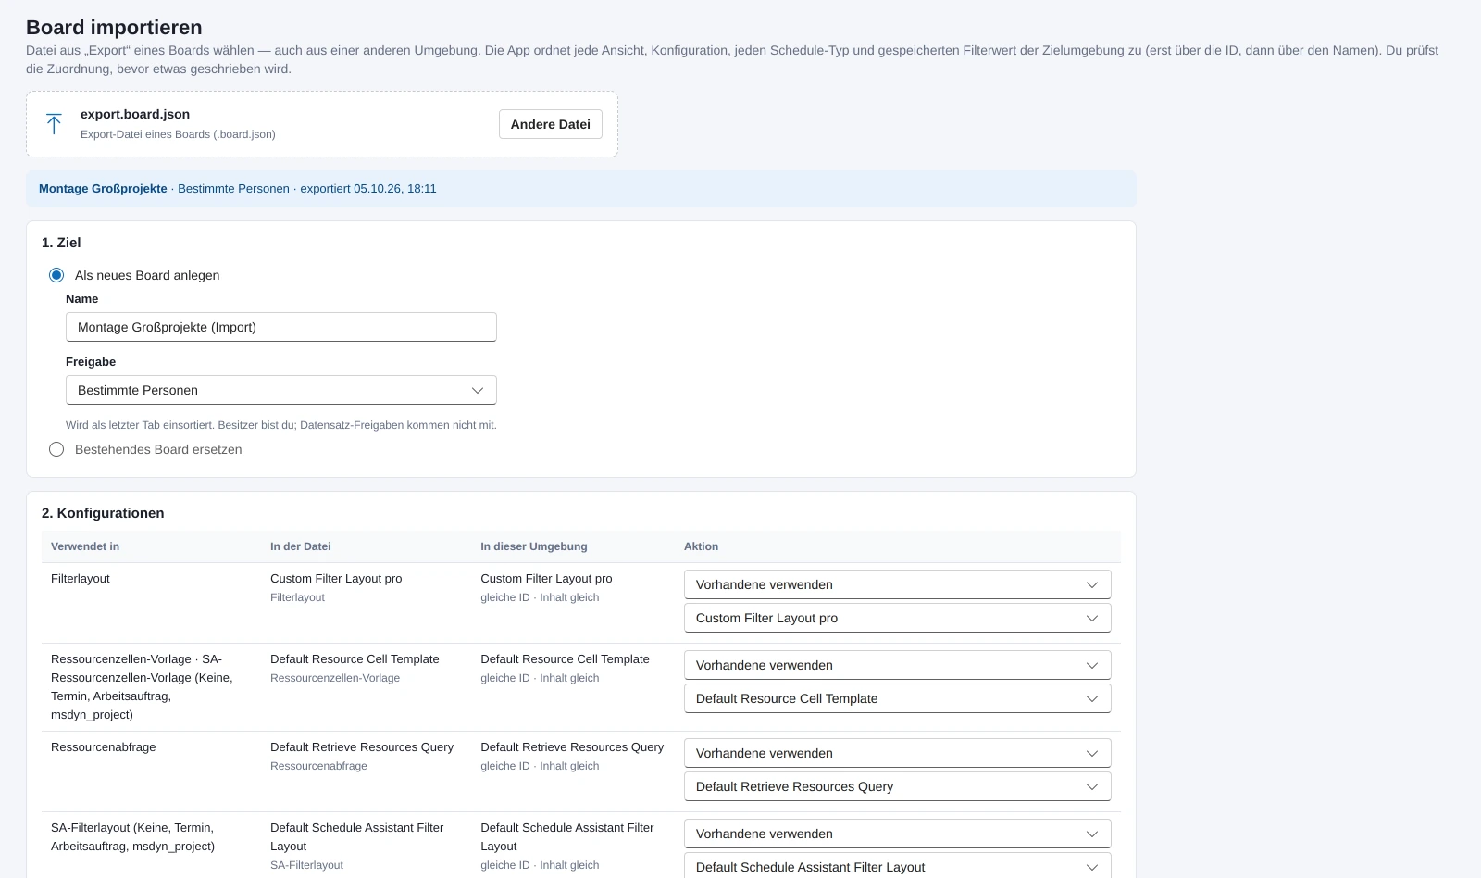Open Ressourcenabfrage row action dropdown
This screenshot has height=878, width=1481.
(897, 753)
